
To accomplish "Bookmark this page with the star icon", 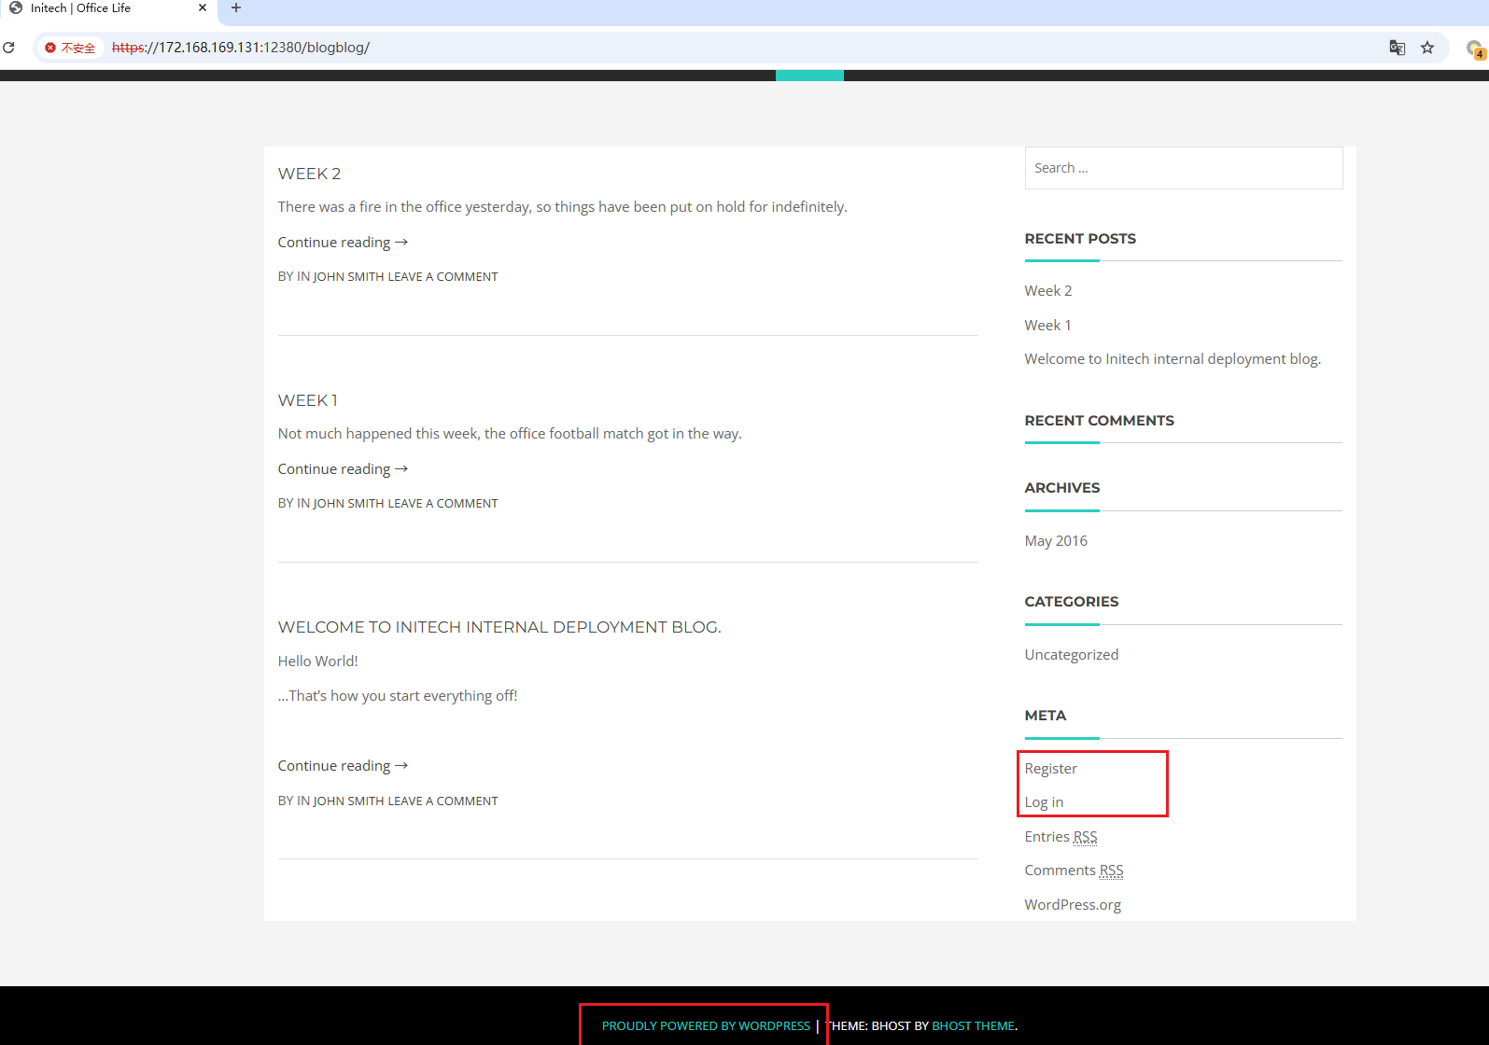I will [x=1427, y=48].
